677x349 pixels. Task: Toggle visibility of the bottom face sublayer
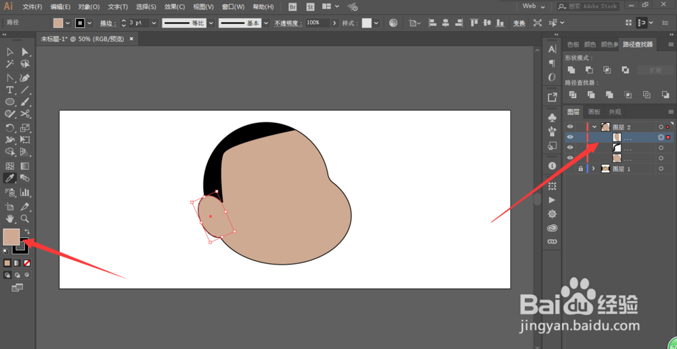[x=570, y=158]
